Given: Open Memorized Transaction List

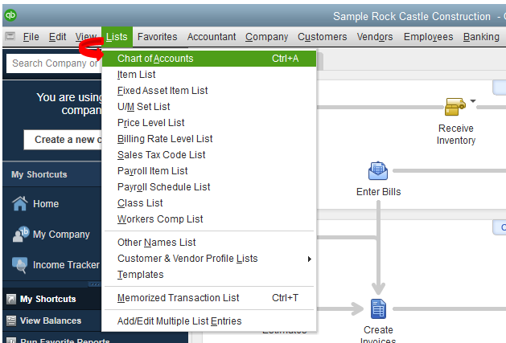Looking at the screenshot, I should [x=209, y=298].
